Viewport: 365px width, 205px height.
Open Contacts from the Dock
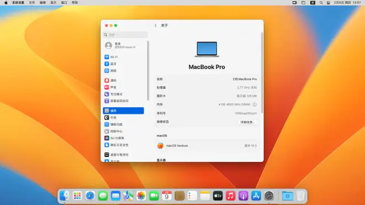(180, 196)
